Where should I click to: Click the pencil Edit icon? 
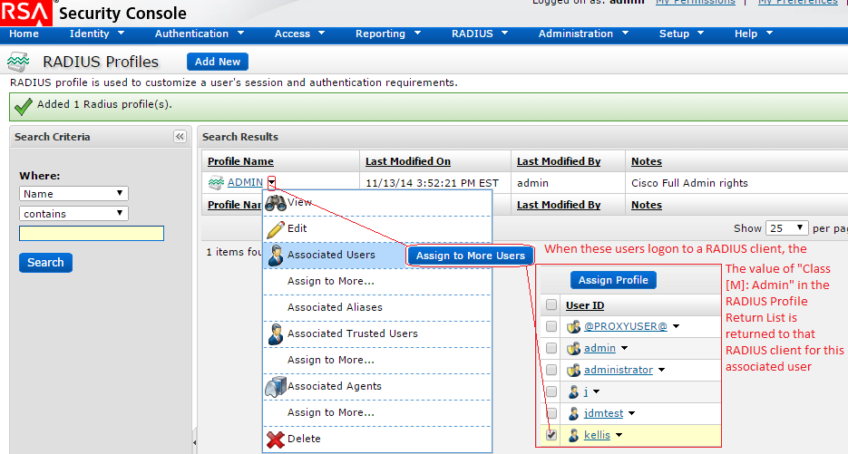276,229
